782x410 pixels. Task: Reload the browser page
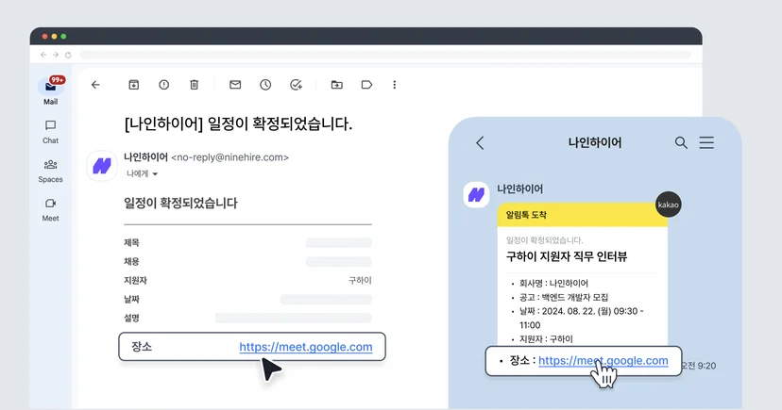pyautogui.click(x=68, y=55)
